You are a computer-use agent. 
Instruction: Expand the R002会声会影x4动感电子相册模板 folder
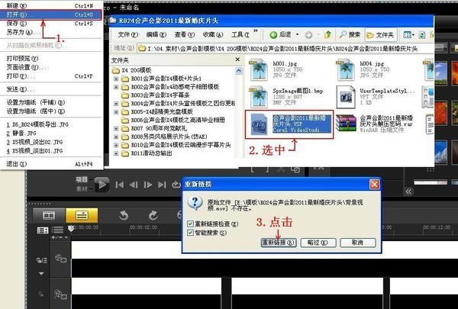(116, 87)
